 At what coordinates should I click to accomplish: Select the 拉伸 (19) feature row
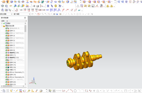[x=13, y=75]
